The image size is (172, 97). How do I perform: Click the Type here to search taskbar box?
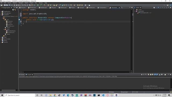(x=20, y=95)
